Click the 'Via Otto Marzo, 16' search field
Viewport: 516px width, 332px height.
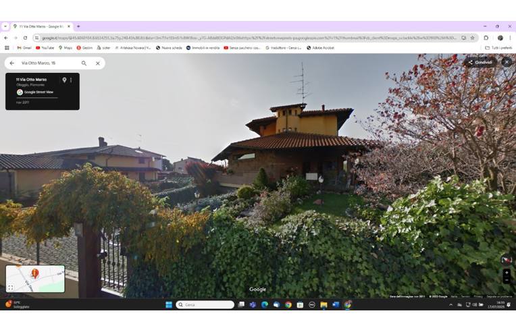coord(48,63)
